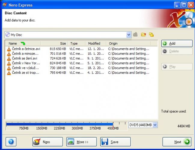The height and width of the screenshot is (150, 195).
Task: Click the Delete button
Action: tap(177, 51)
